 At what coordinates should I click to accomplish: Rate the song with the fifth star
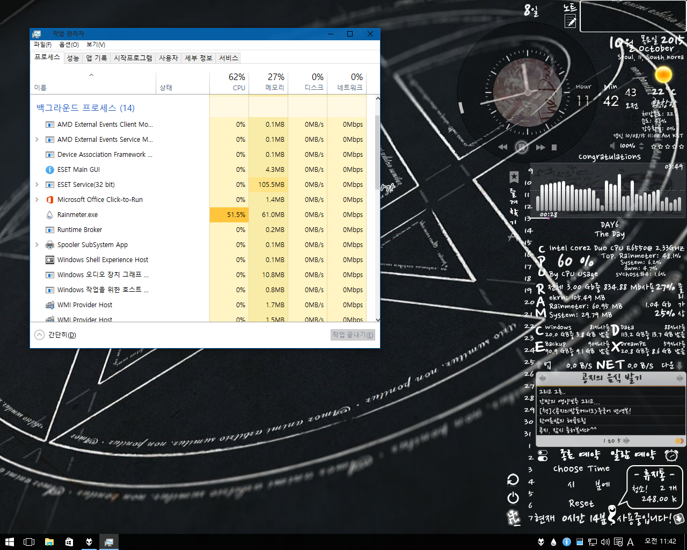(682, 146)
